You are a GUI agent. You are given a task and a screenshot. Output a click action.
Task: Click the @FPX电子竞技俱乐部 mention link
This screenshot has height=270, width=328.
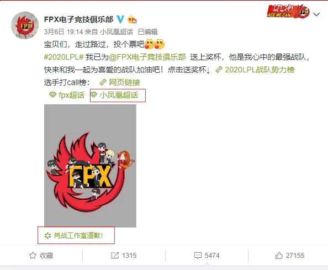pyautogui.click(x=147, y=57)
